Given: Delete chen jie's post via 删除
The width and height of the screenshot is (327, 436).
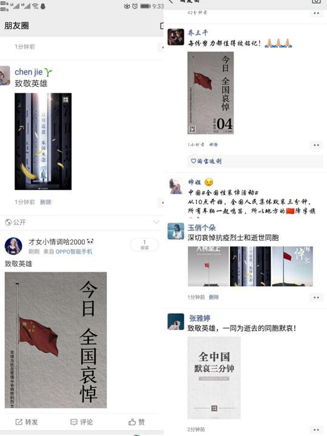Looking at the screenshot, I should pos(46,202).
